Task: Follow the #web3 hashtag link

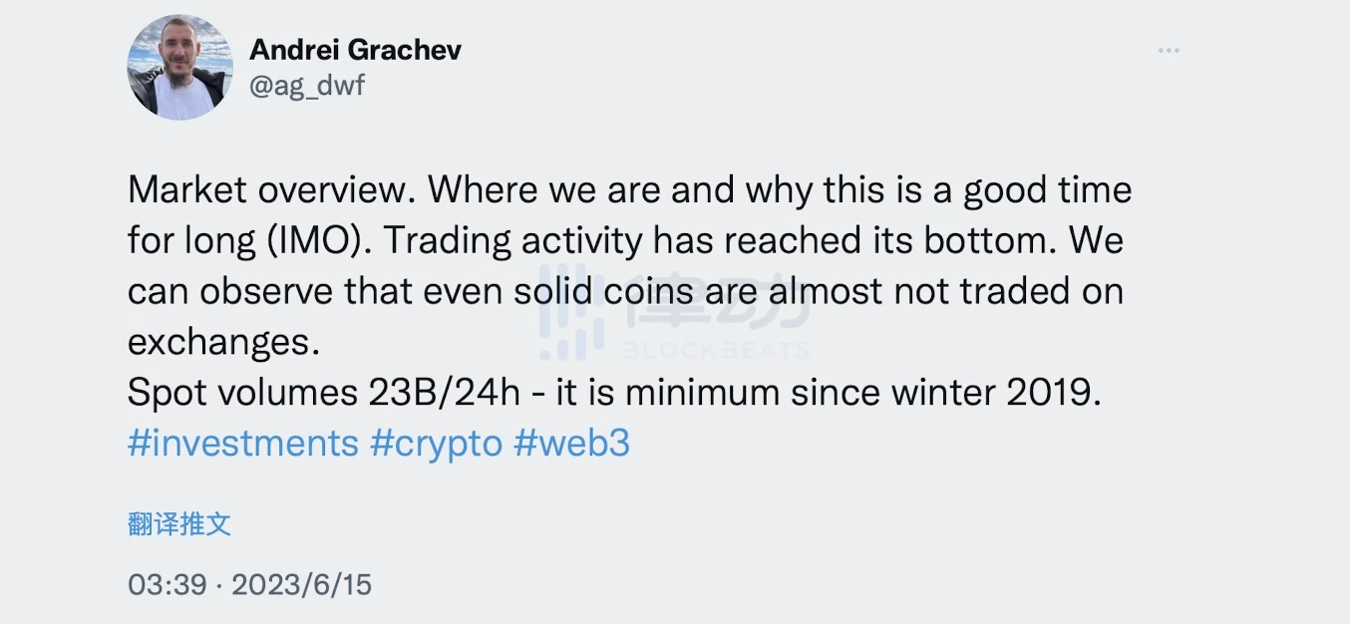Action: pyautogui.click(x=573, y=443)
